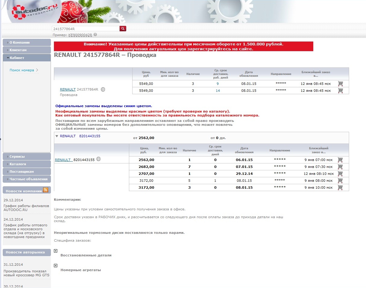
Task: Expand the Восстановленные детали section
Action: [55, 251]
